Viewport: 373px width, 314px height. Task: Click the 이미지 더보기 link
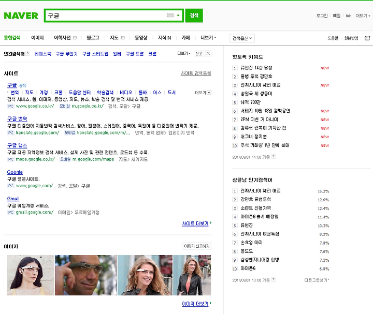pyautogui.click(x=196, y=304)
